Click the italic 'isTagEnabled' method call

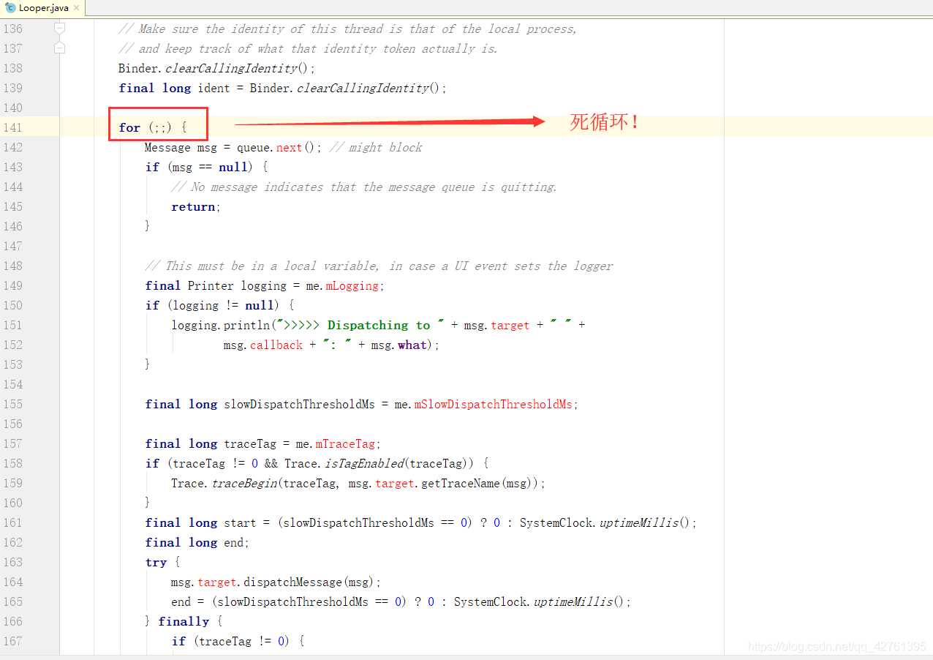(363, 463)
